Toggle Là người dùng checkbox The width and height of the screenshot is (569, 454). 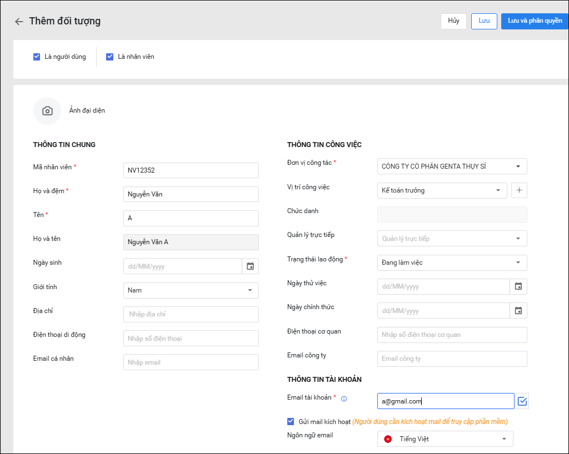pos(37,57)
